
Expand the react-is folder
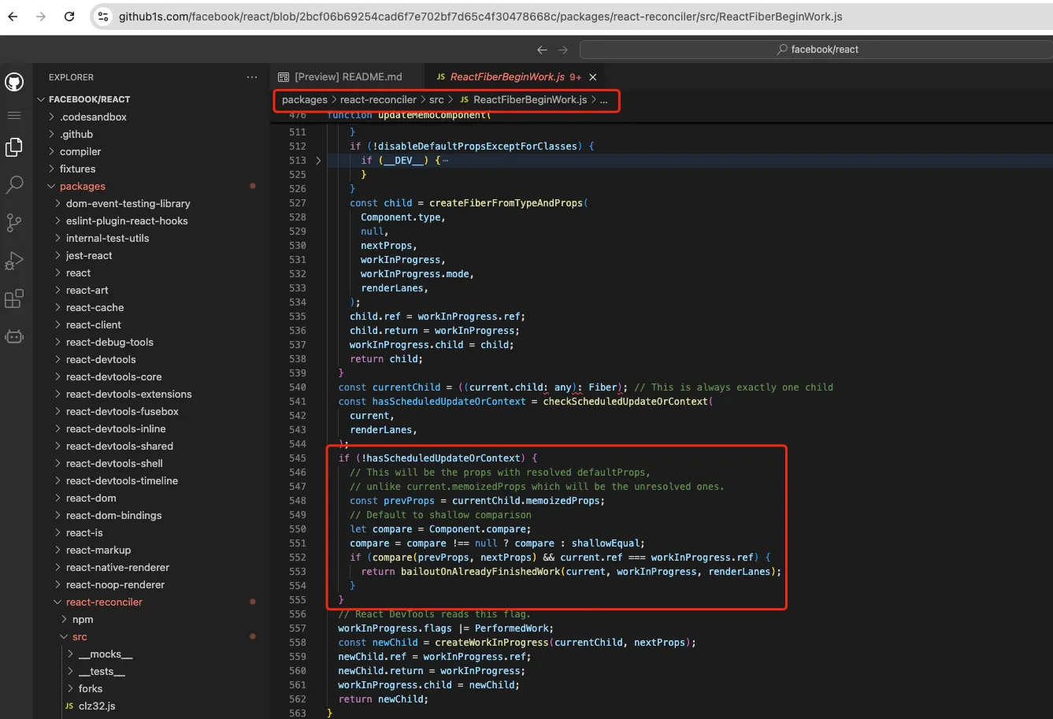point(151,532)
